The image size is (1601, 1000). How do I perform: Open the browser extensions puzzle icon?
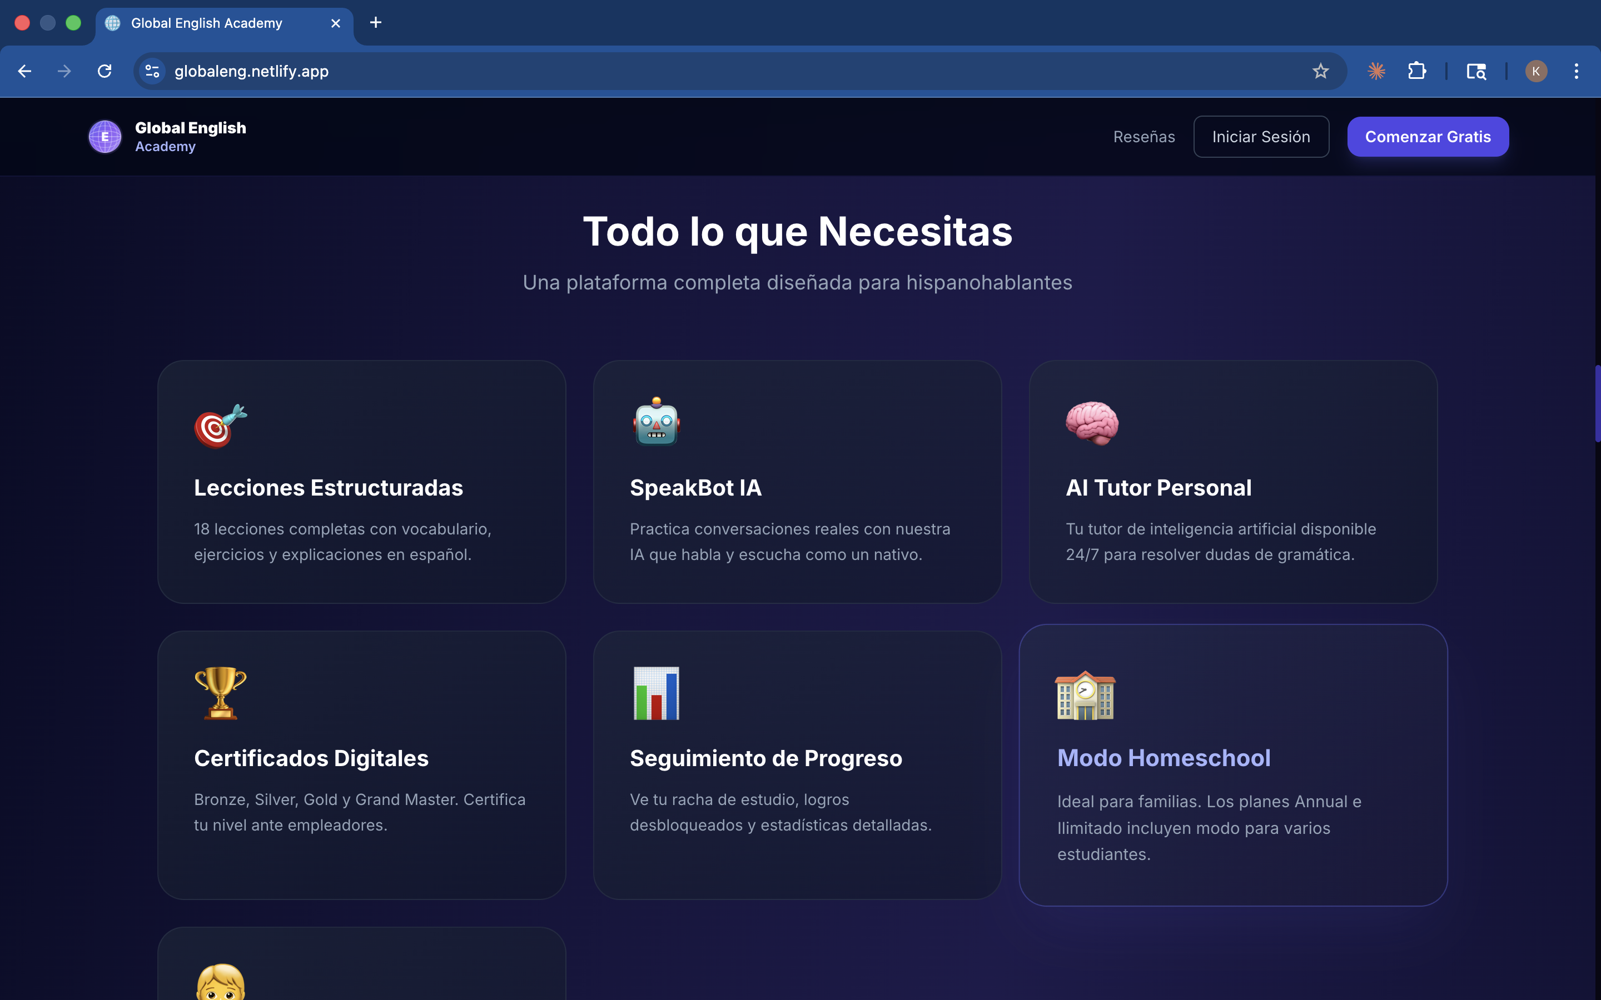tap(1416, 71)
